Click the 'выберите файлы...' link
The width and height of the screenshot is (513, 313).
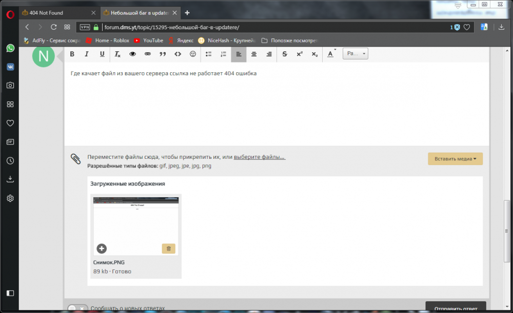click(260, 157)
